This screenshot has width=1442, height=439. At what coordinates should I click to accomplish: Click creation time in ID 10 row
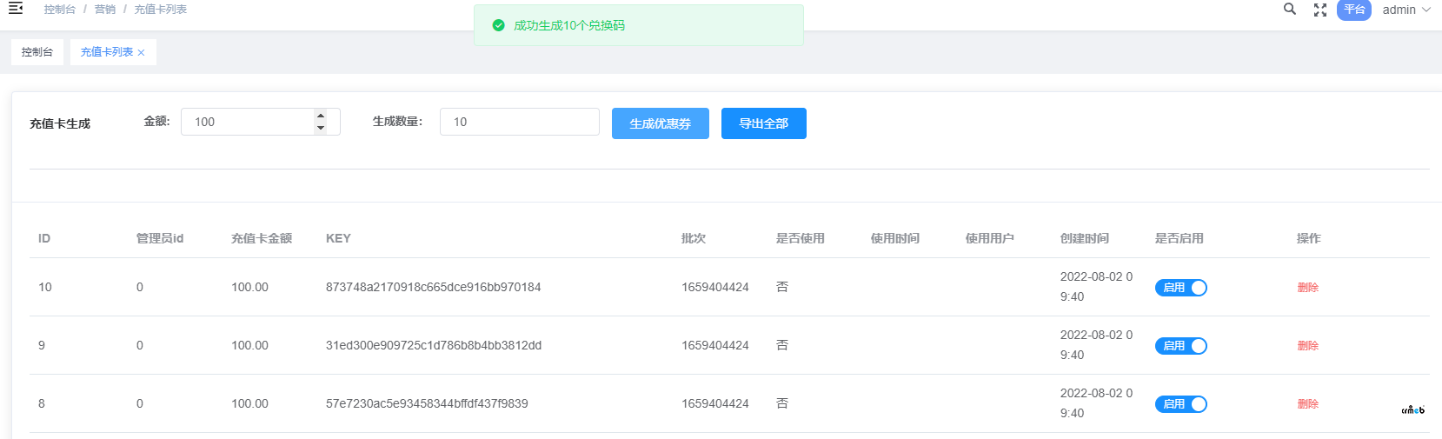pos(1096,287)
